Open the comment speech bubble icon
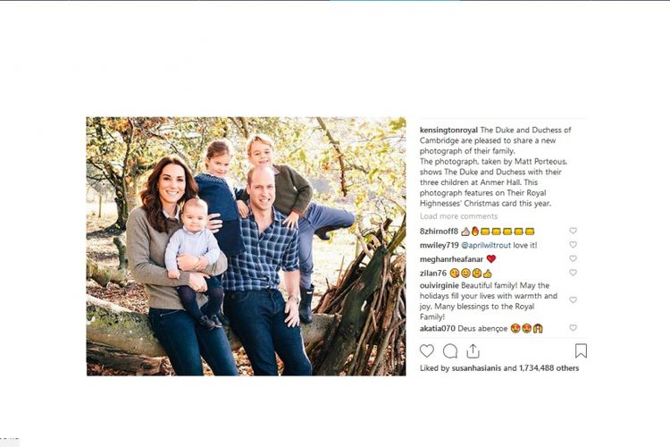This screenshot has width=670, height=447. pyautogui.click(x=450, y=351)
